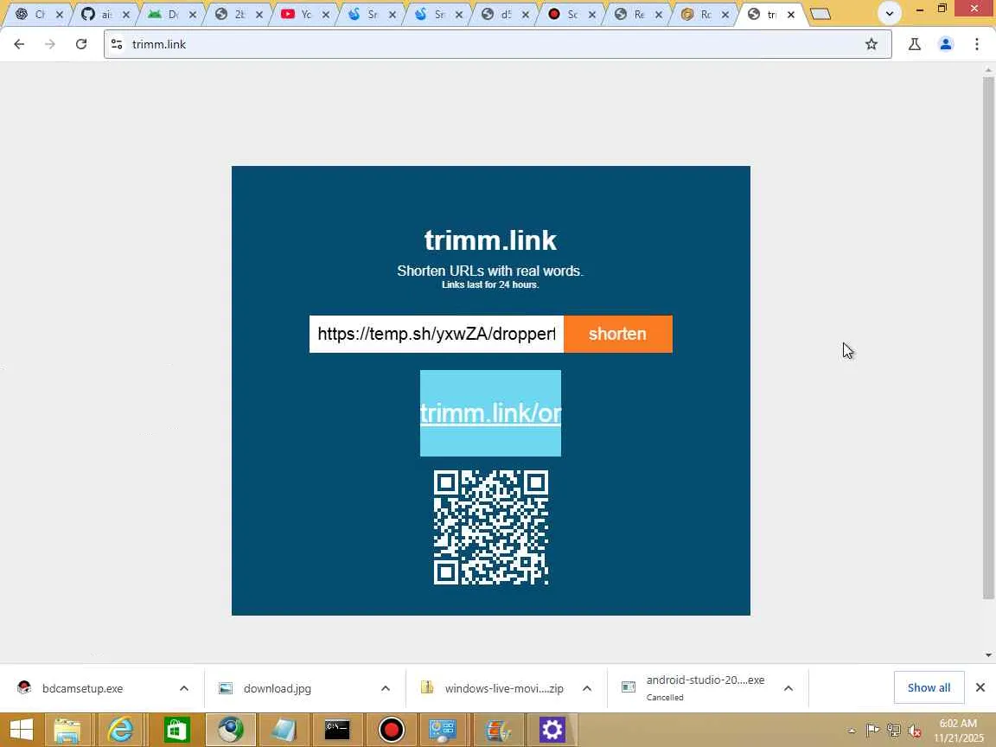Open the clock showing 6:02 AM
Image resolution: width=996 pixels, height=747 pixels.
click(x=958, y=731)
